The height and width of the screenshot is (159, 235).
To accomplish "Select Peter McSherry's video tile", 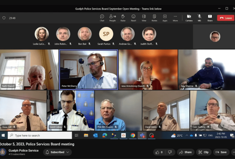I will point(88,70).
